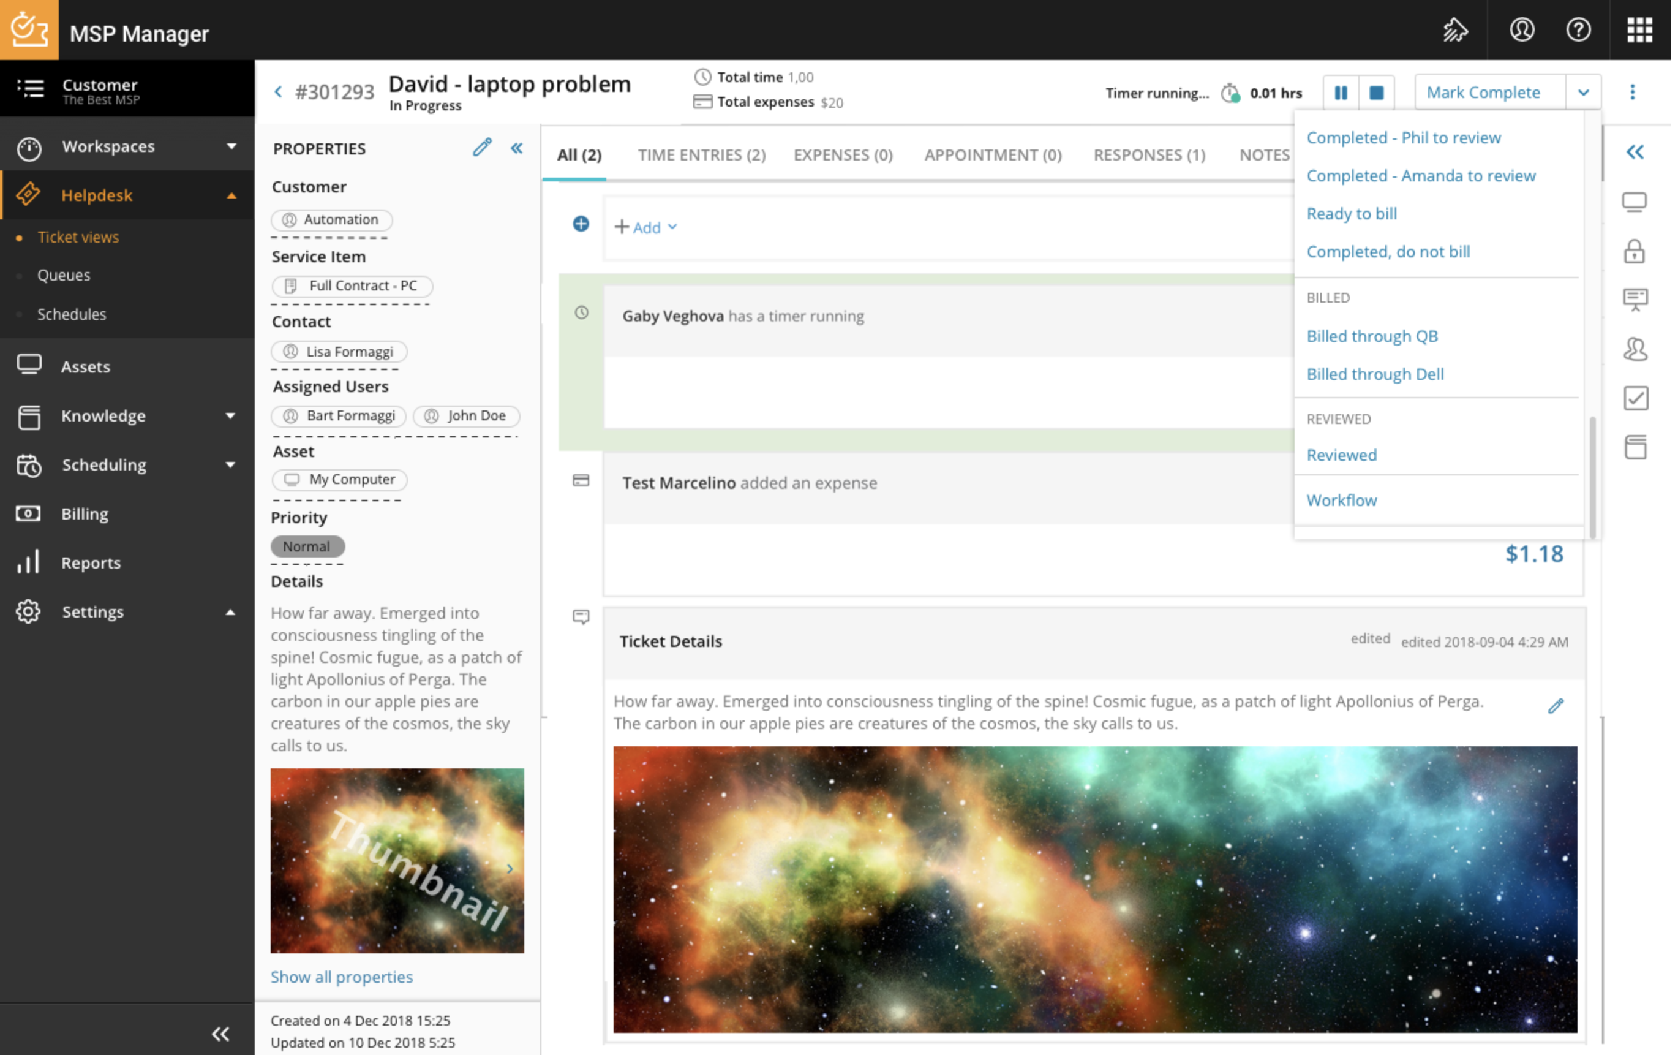The width and height of the screenshot is (1678, 1055).
Task: Open the knowledge book icon in right rail
Action: 1636,447
